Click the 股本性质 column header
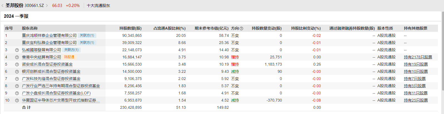The image size is (444, 114). pos(385,28)
